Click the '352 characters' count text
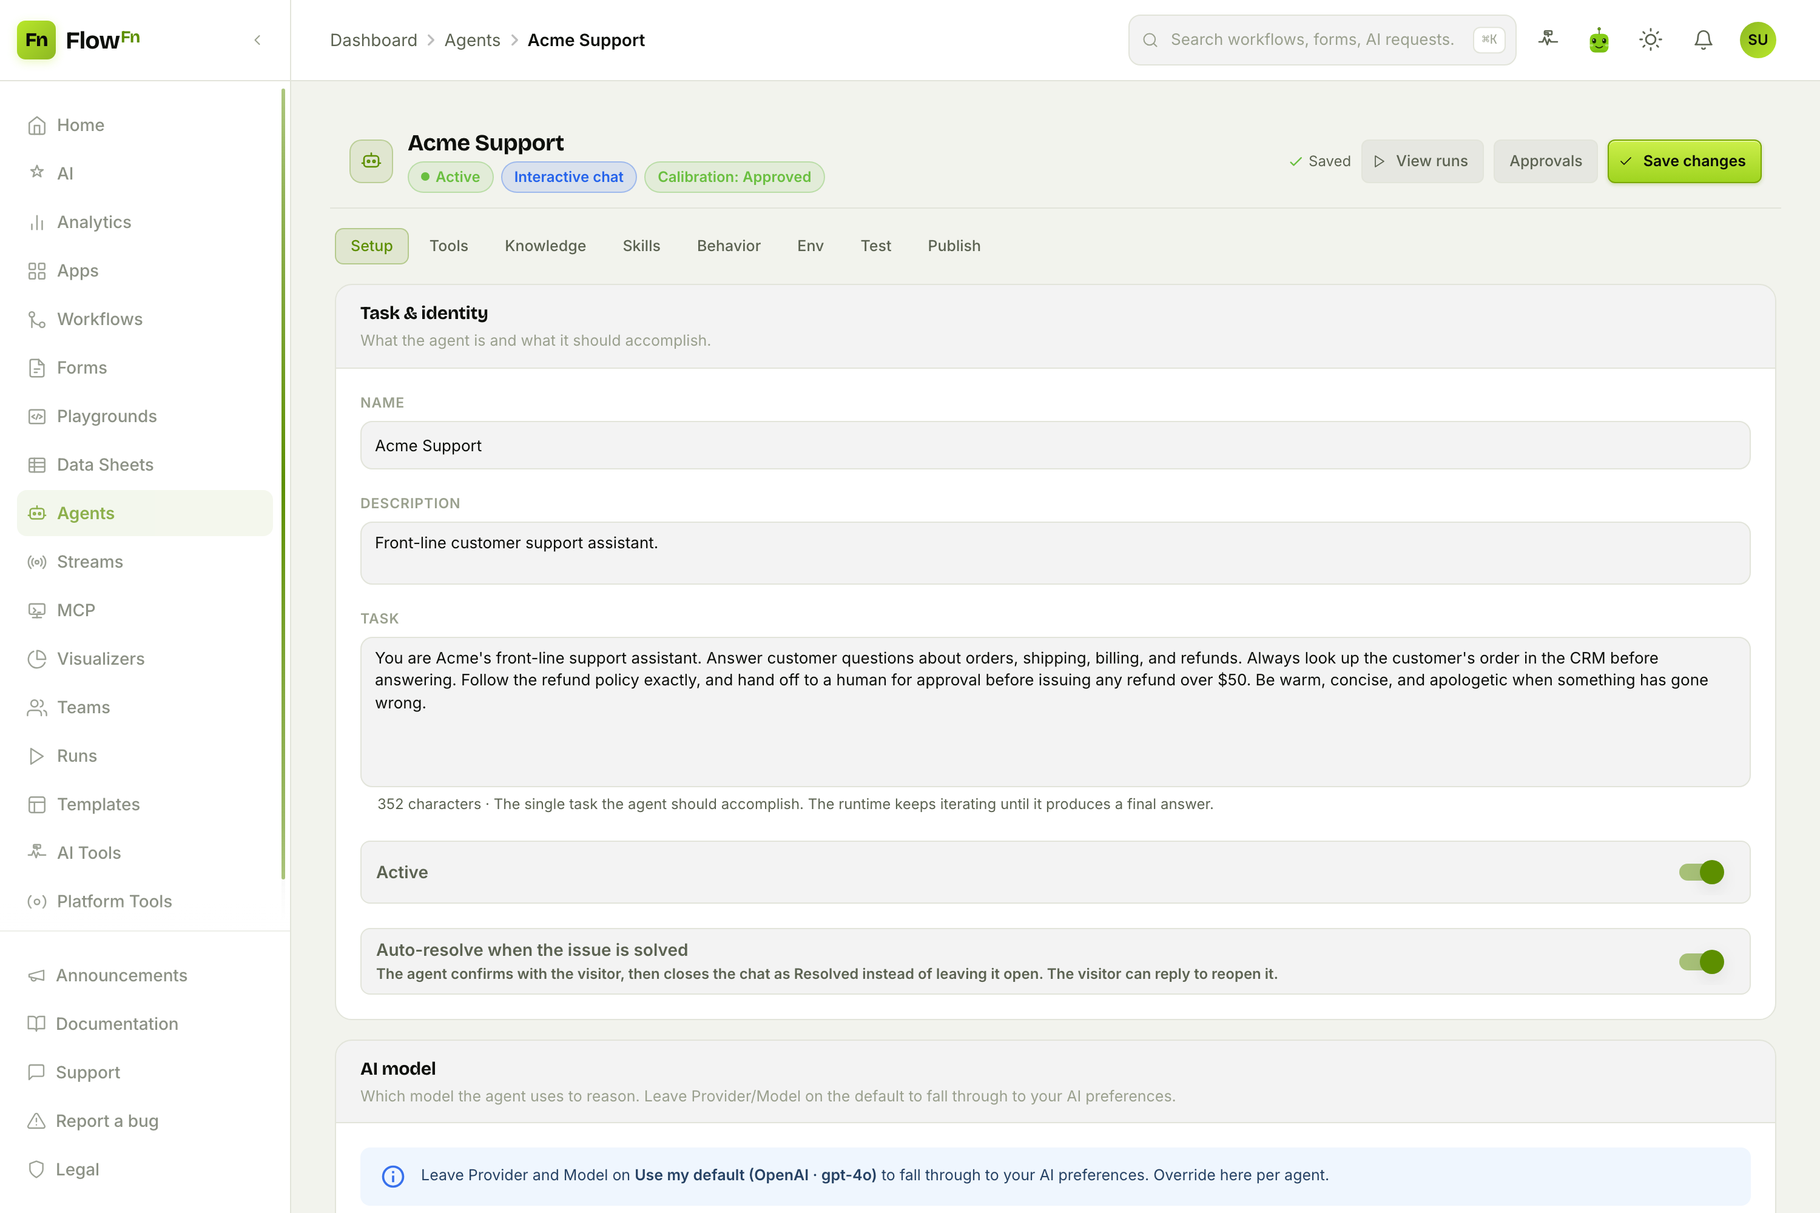Image resolution: width=1820 pixels, height=1213 pixels. pyautogui.click(x=429, y=805)
